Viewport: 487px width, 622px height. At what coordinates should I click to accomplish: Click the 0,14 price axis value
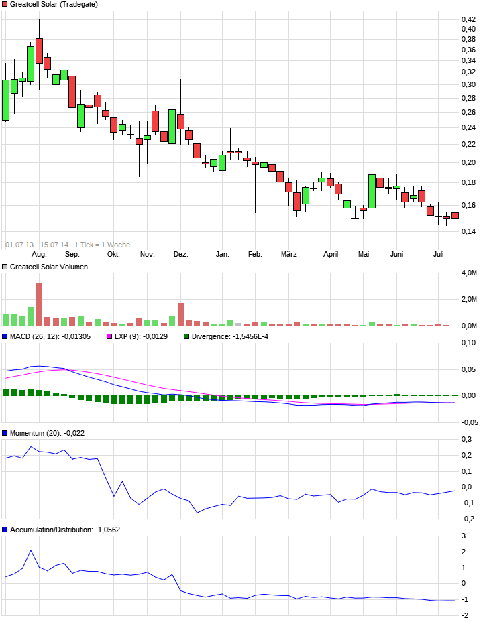coord(468,231)
